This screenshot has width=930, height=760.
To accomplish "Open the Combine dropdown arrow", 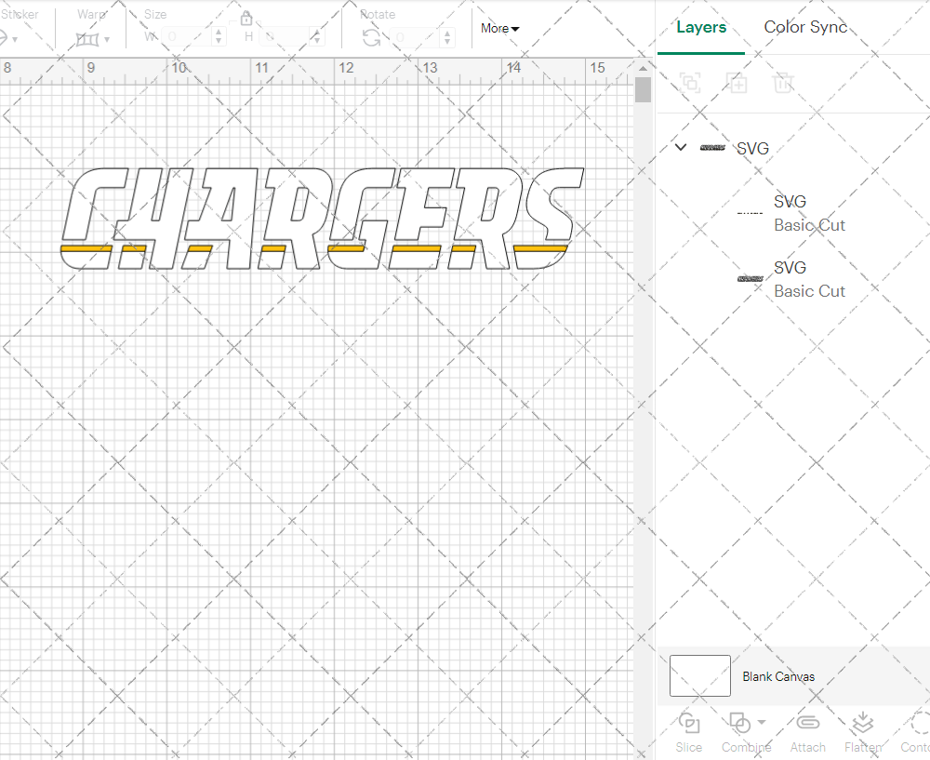I will point(762,723).
